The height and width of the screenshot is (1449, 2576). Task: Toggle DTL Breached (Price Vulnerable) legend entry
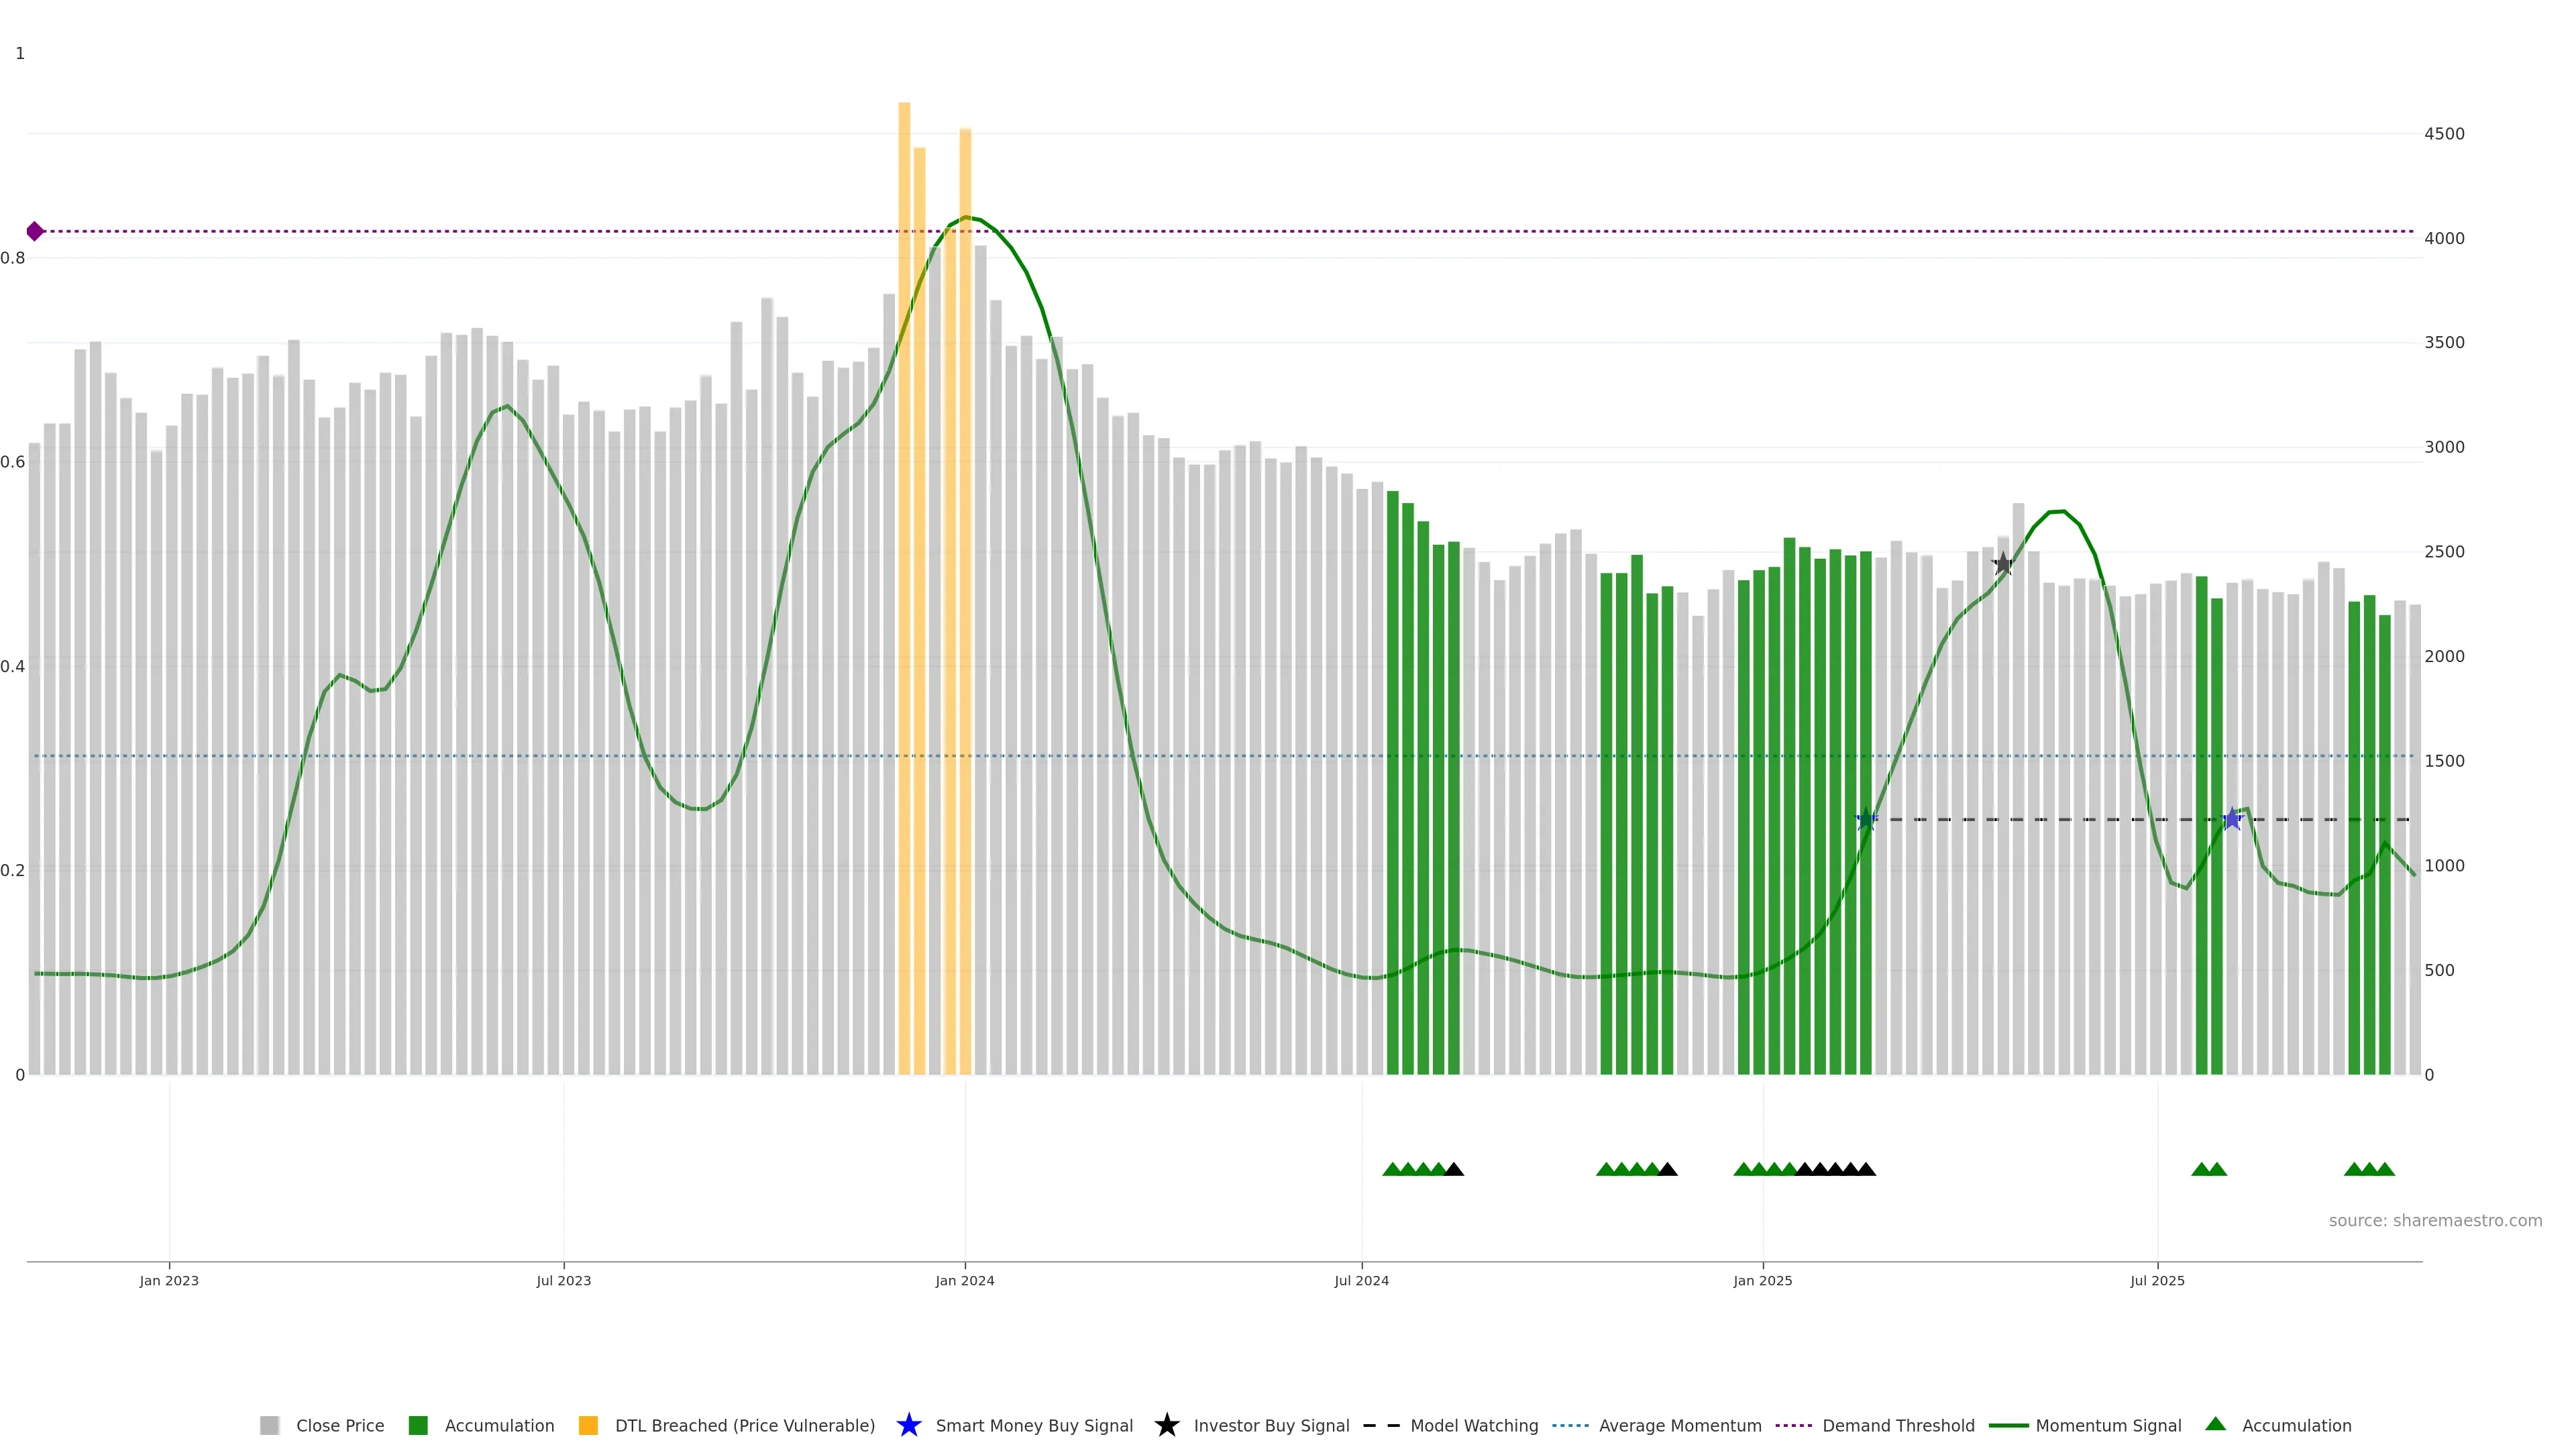[744, 1425]
